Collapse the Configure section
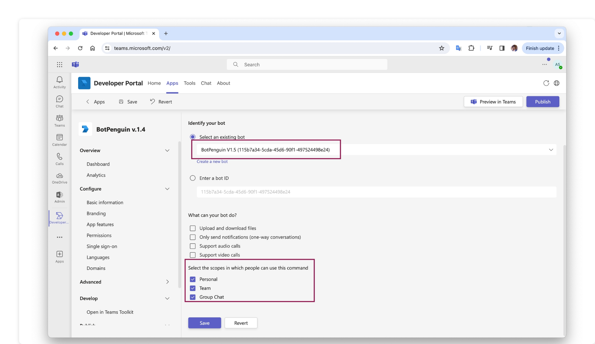The width and height of the screenshot is (595, 344). click(x=167, y=189)
